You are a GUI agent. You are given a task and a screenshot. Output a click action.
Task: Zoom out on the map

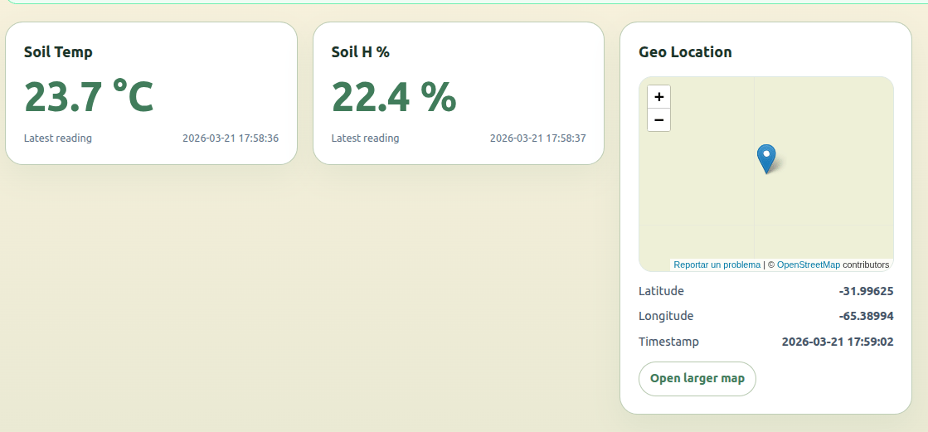(x=658, y=120)
